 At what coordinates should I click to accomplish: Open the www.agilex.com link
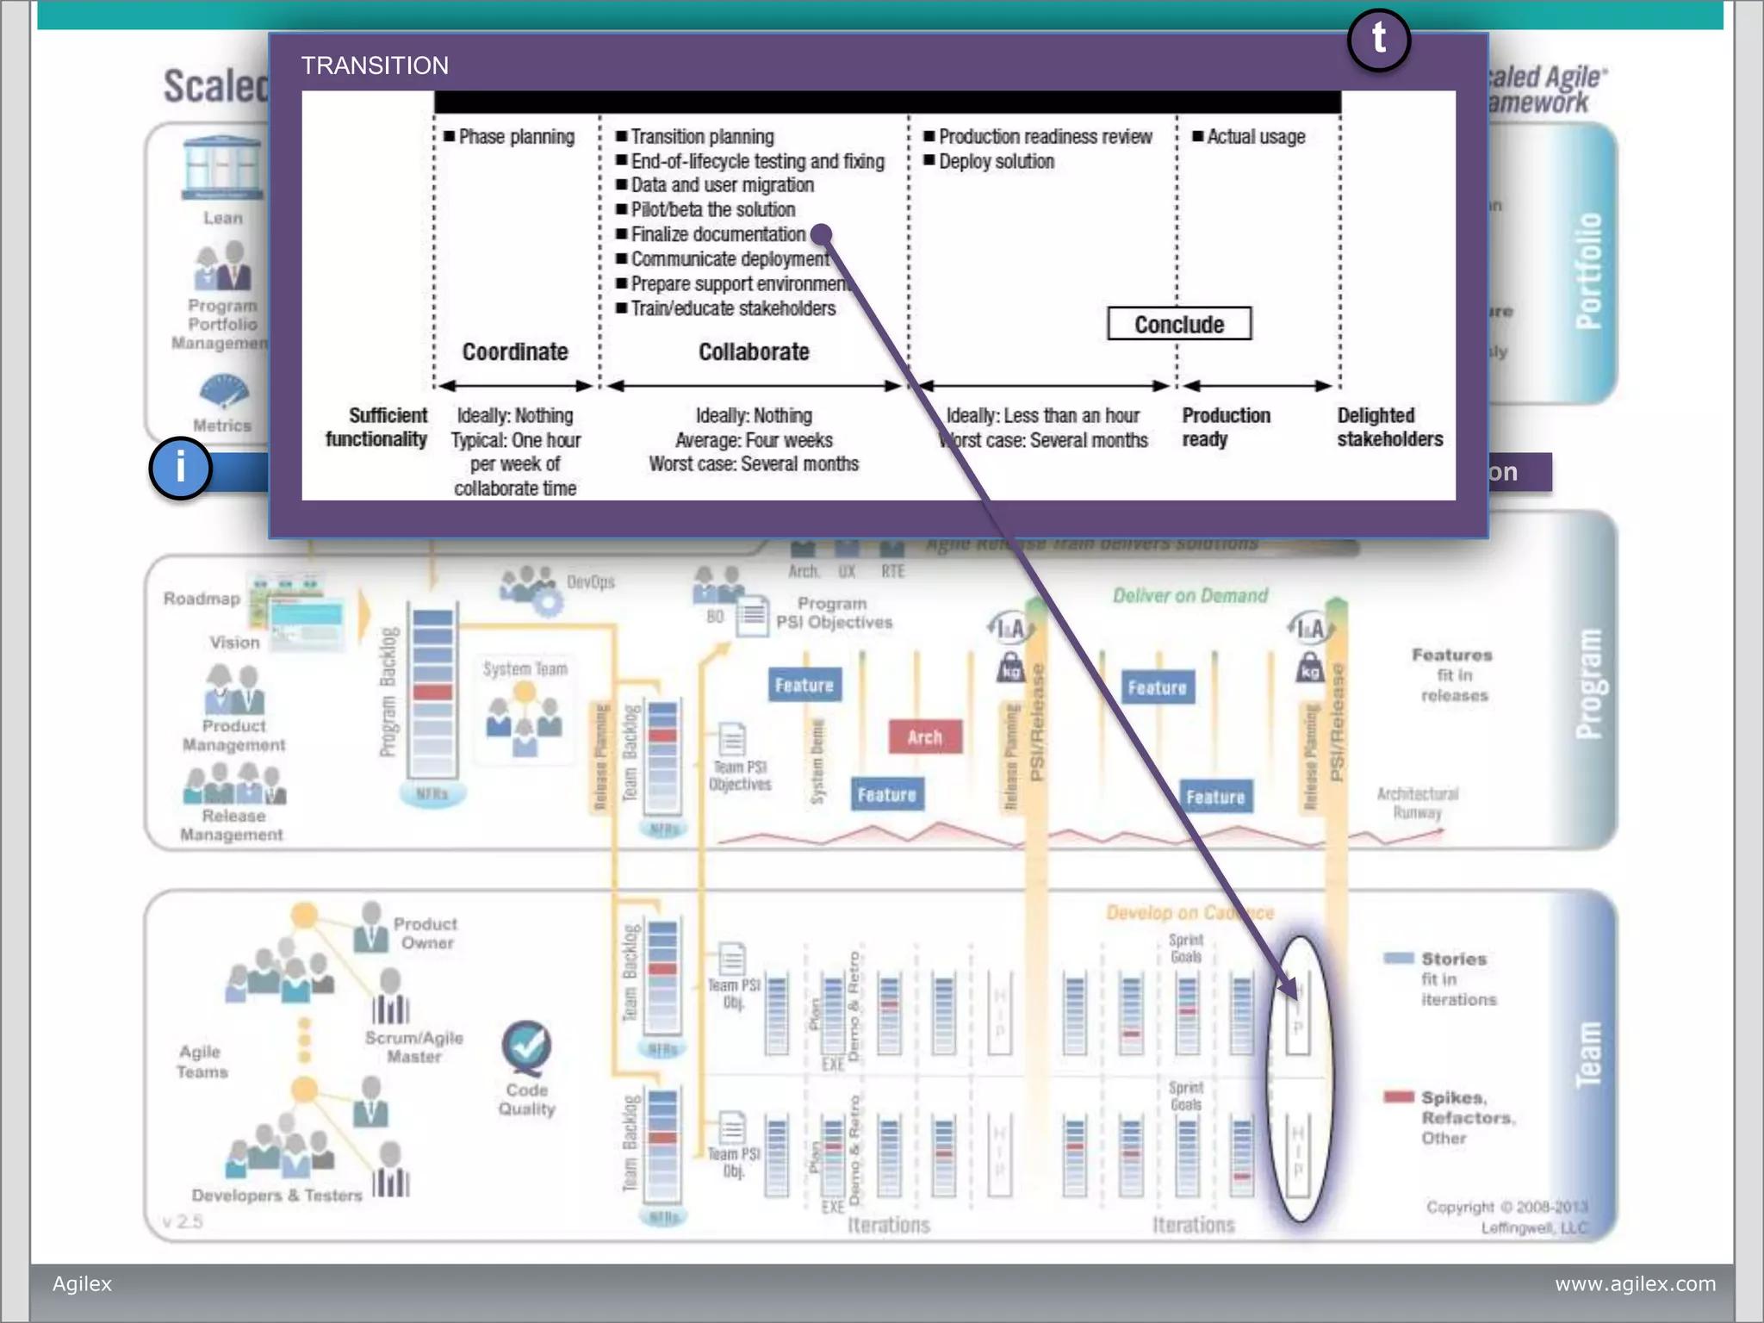click(x=1634, y=1283)
